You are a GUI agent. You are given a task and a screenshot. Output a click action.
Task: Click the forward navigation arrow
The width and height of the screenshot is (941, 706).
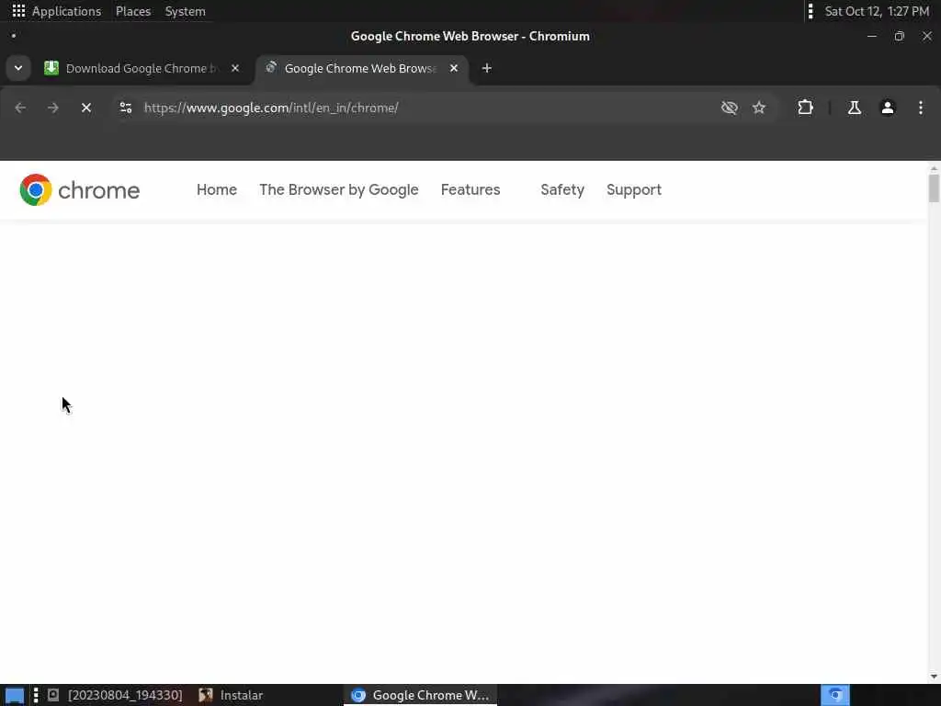coord(52,108)
